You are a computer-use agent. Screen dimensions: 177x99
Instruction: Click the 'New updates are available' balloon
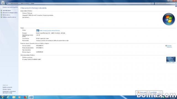pyautogui.click(x=149, y=93)
